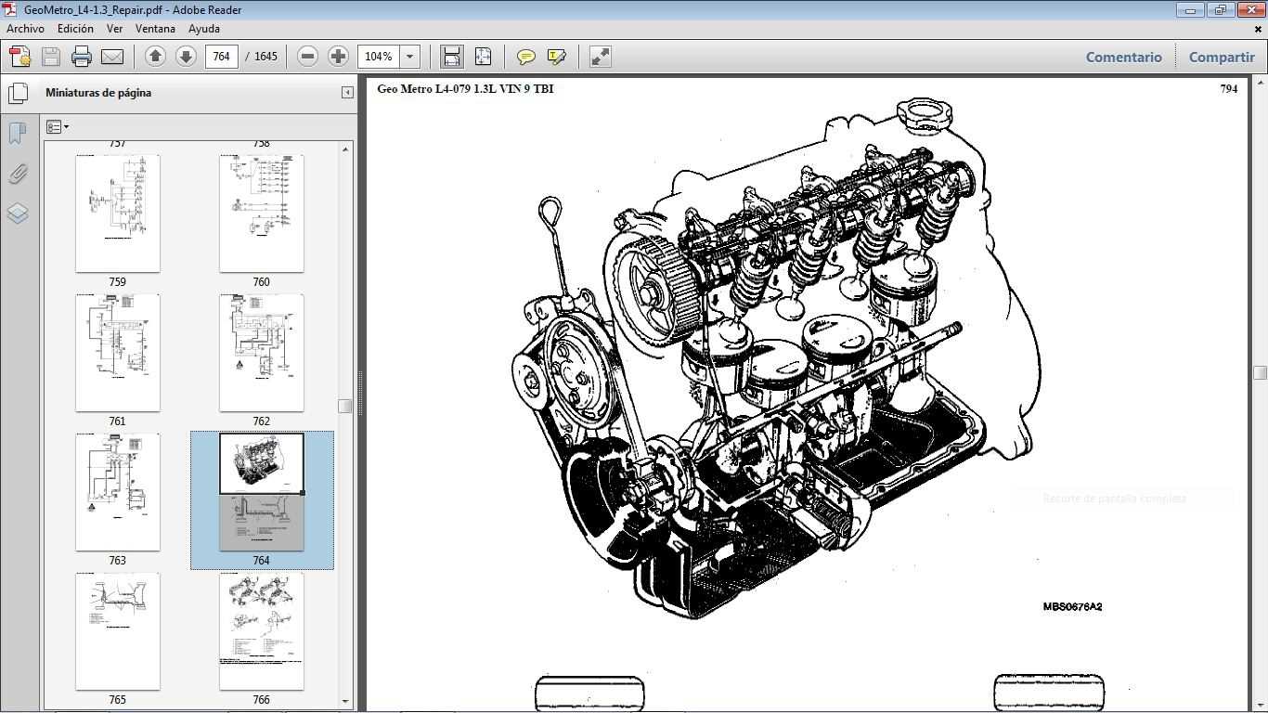Go to previous page with up arrow
Viewport: 1268px width, 713px height.
pyautogui.click(x=155, y=57)
